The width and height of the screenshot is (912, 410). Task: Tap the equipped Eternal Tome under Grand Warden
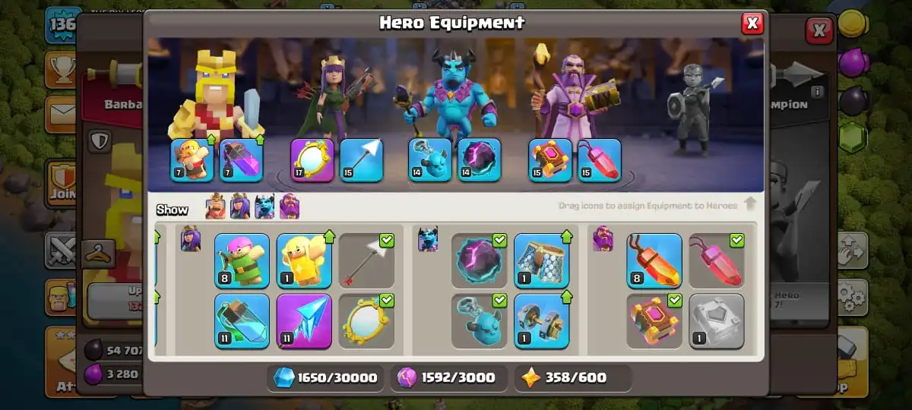[550, 160]
